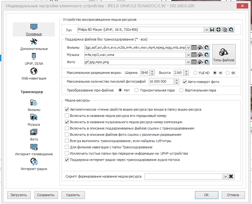The width and height of the screenshot is (252, 204).
Task: Expand the device type dropdown (Philips BD Player)
Action: coord(206,30)
